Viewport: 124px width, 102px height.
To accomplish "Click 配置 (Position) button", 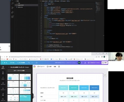I will pos(55,67).
